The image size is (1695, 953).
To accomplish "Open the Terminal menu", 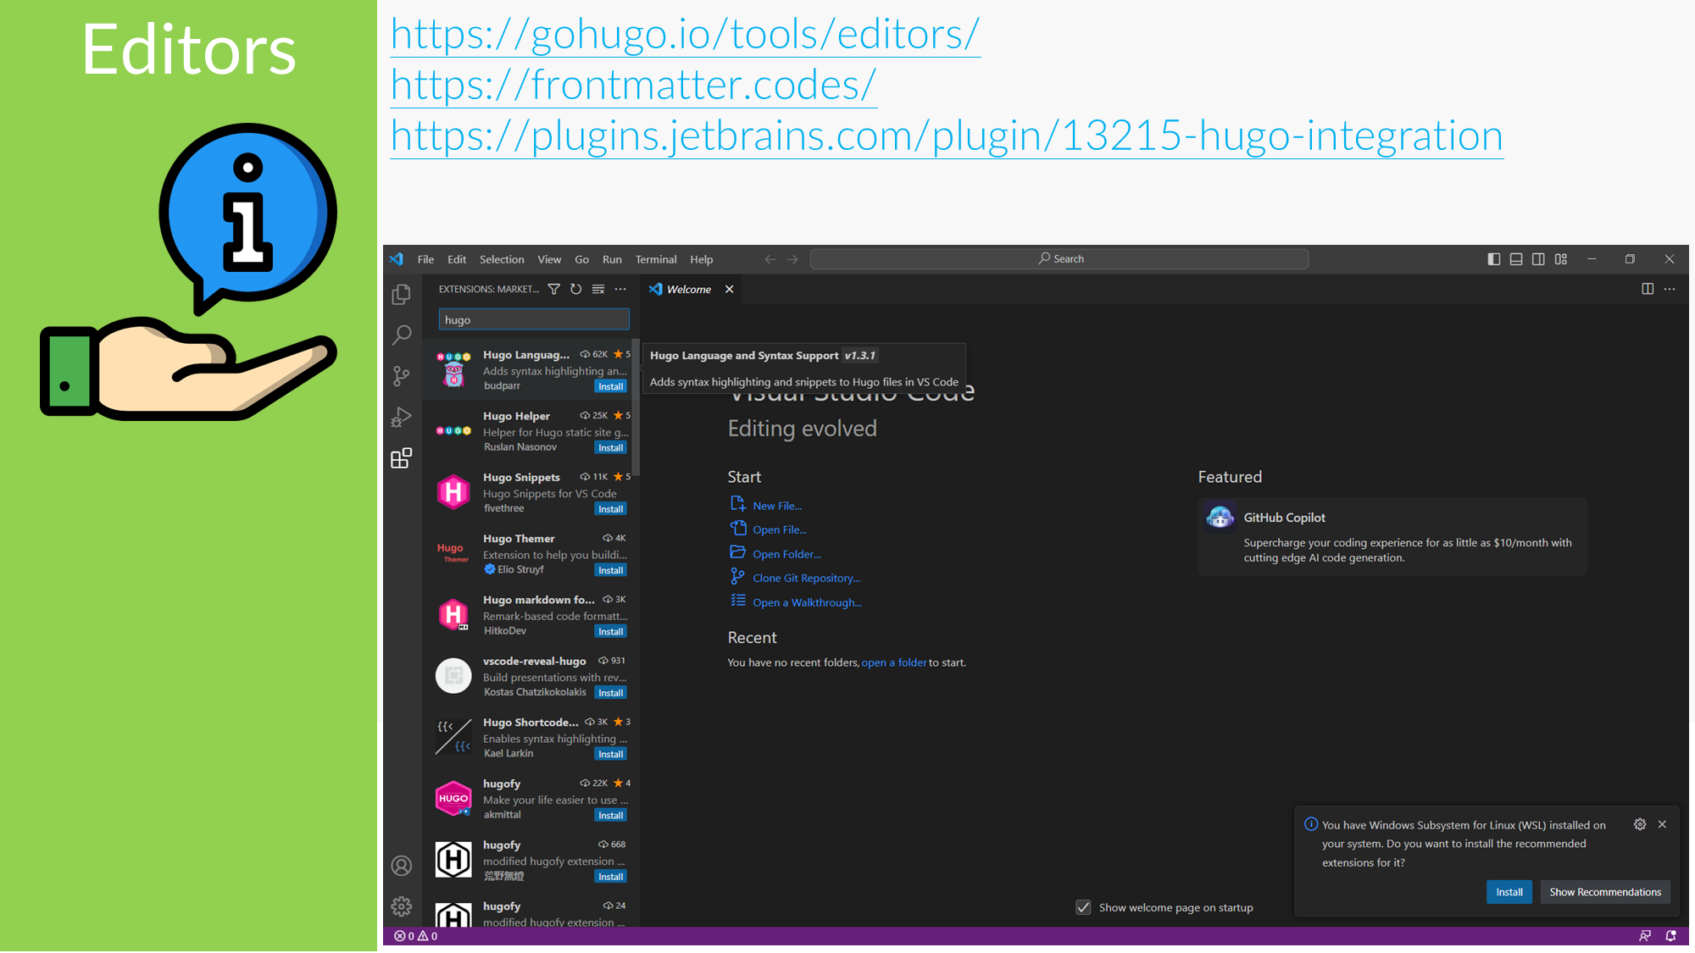I will [x=655, y=259].
